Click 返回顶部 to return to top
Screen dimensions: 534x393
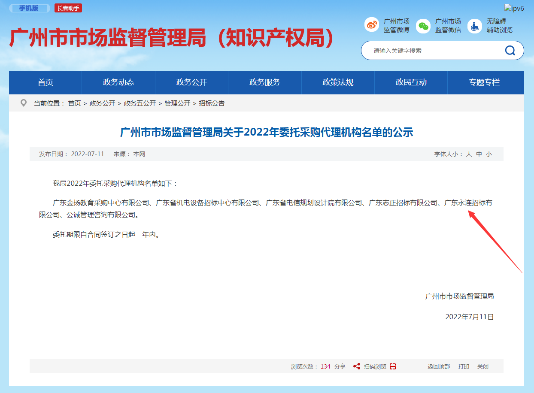click(439, 366)
